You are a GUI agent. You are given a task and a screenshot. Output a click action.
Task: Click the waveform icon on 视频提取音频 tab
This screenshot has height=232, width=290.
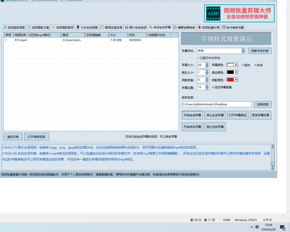54,27
